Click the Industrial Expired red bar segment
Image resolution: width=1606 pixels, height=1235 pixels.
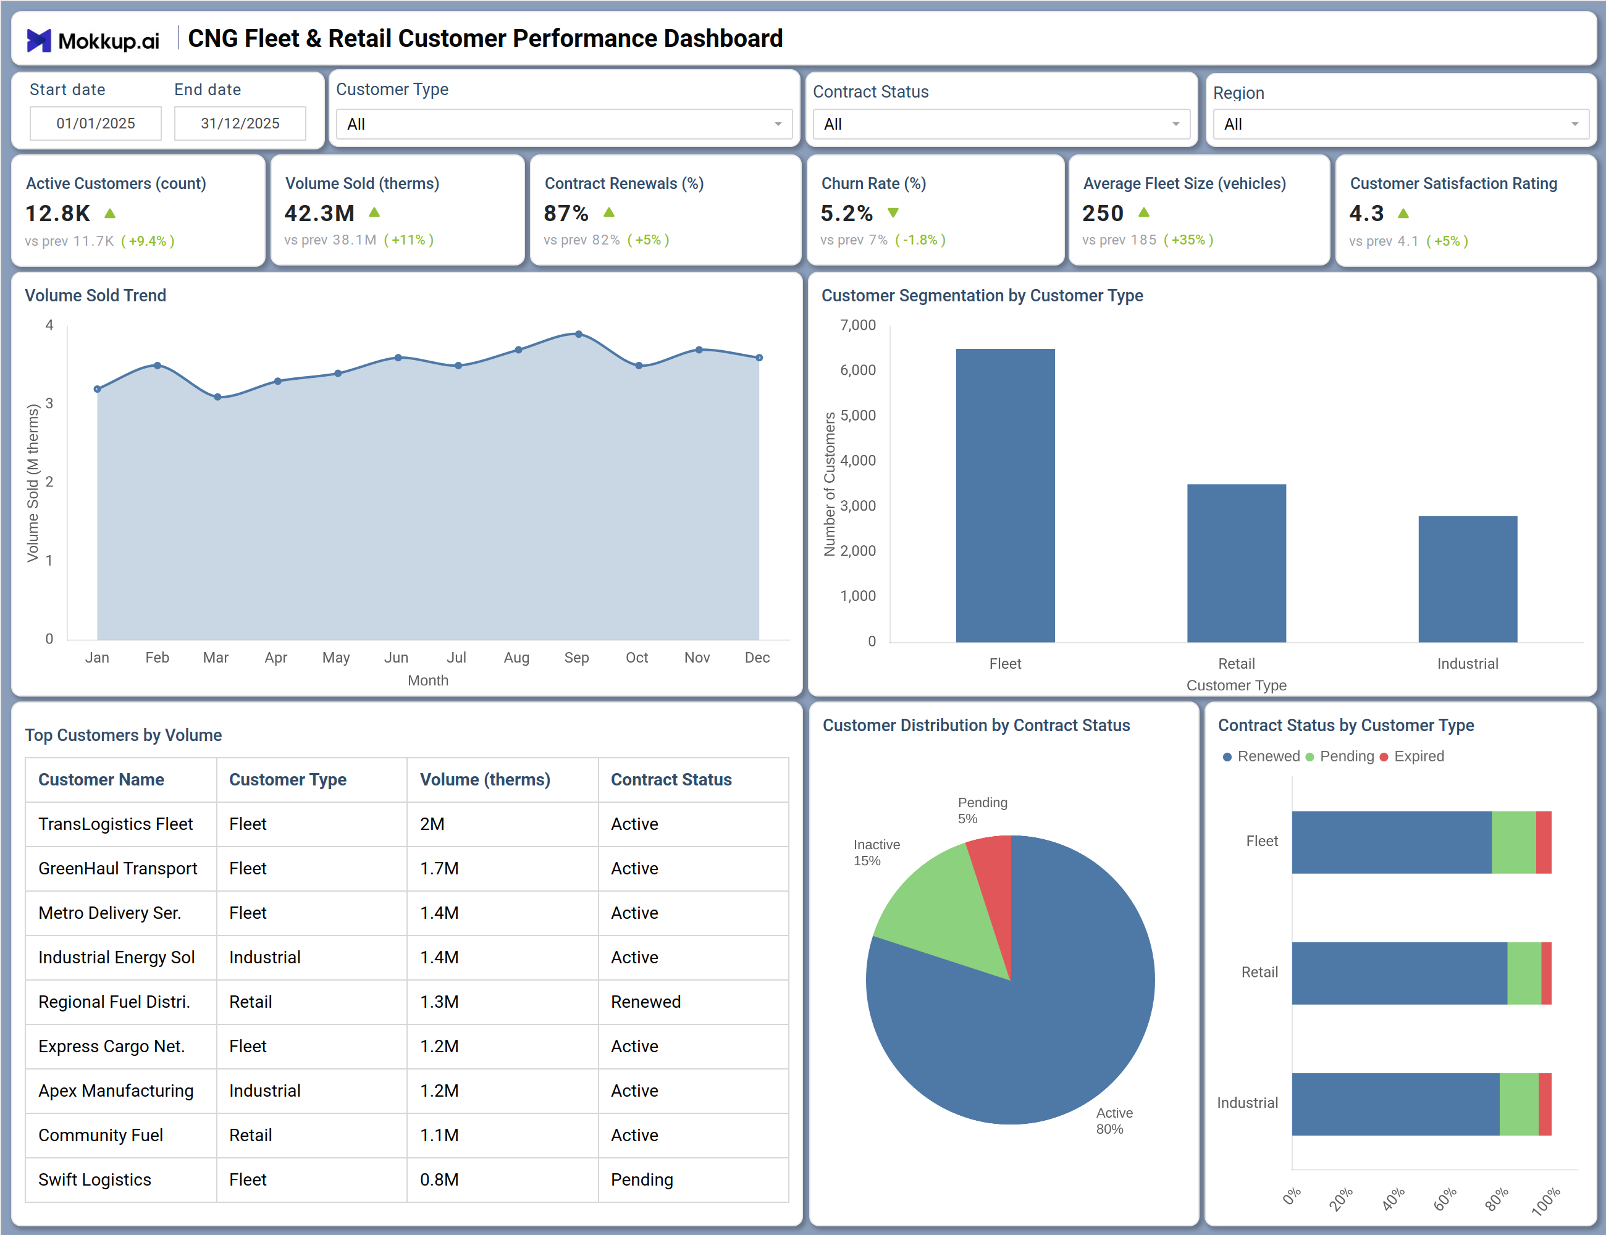(1545, 1104)
